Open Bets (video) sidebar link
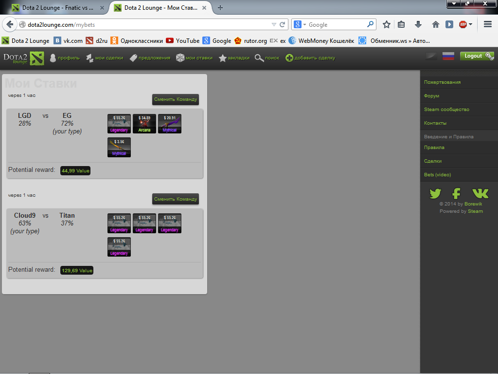Image resolution: width=498 pixels, height=374 pixels. 437,175
